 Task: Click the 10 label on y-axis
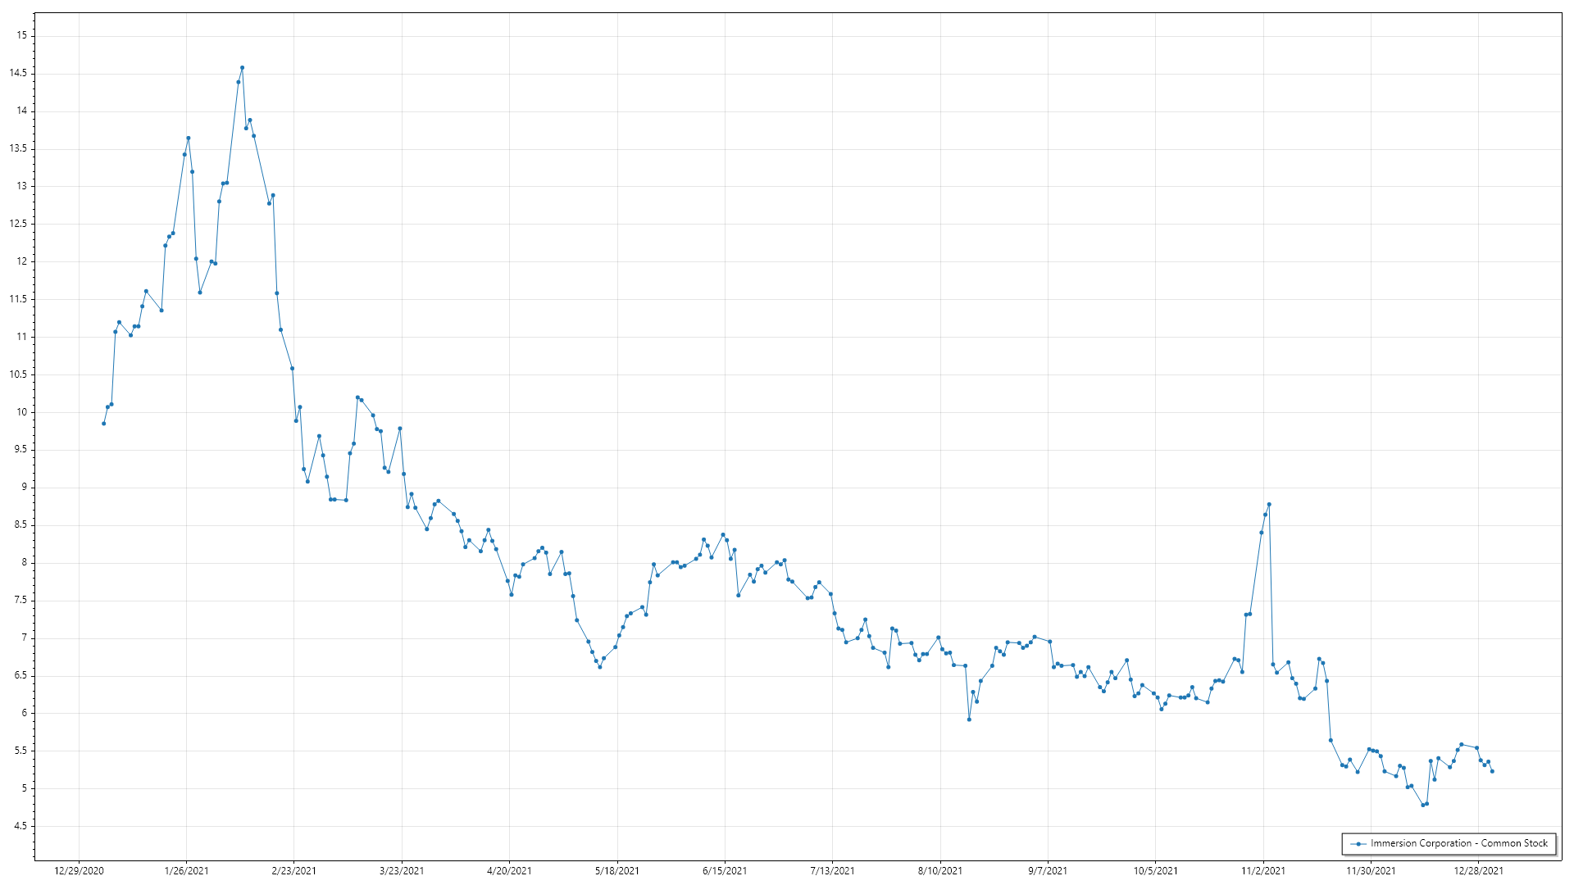(22, 412)
